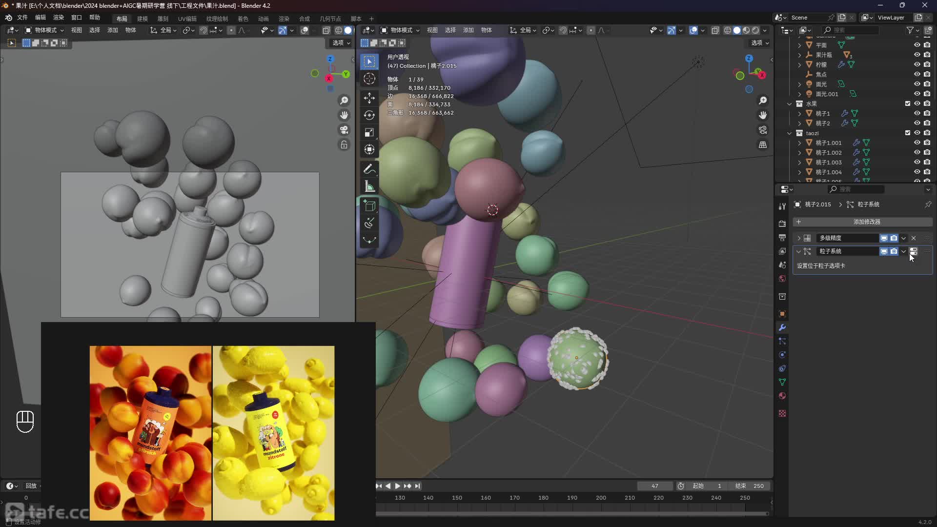Viewport: 937px width, 527px height.
Task: Open the 文件 menu
Action: coord(22,18)
